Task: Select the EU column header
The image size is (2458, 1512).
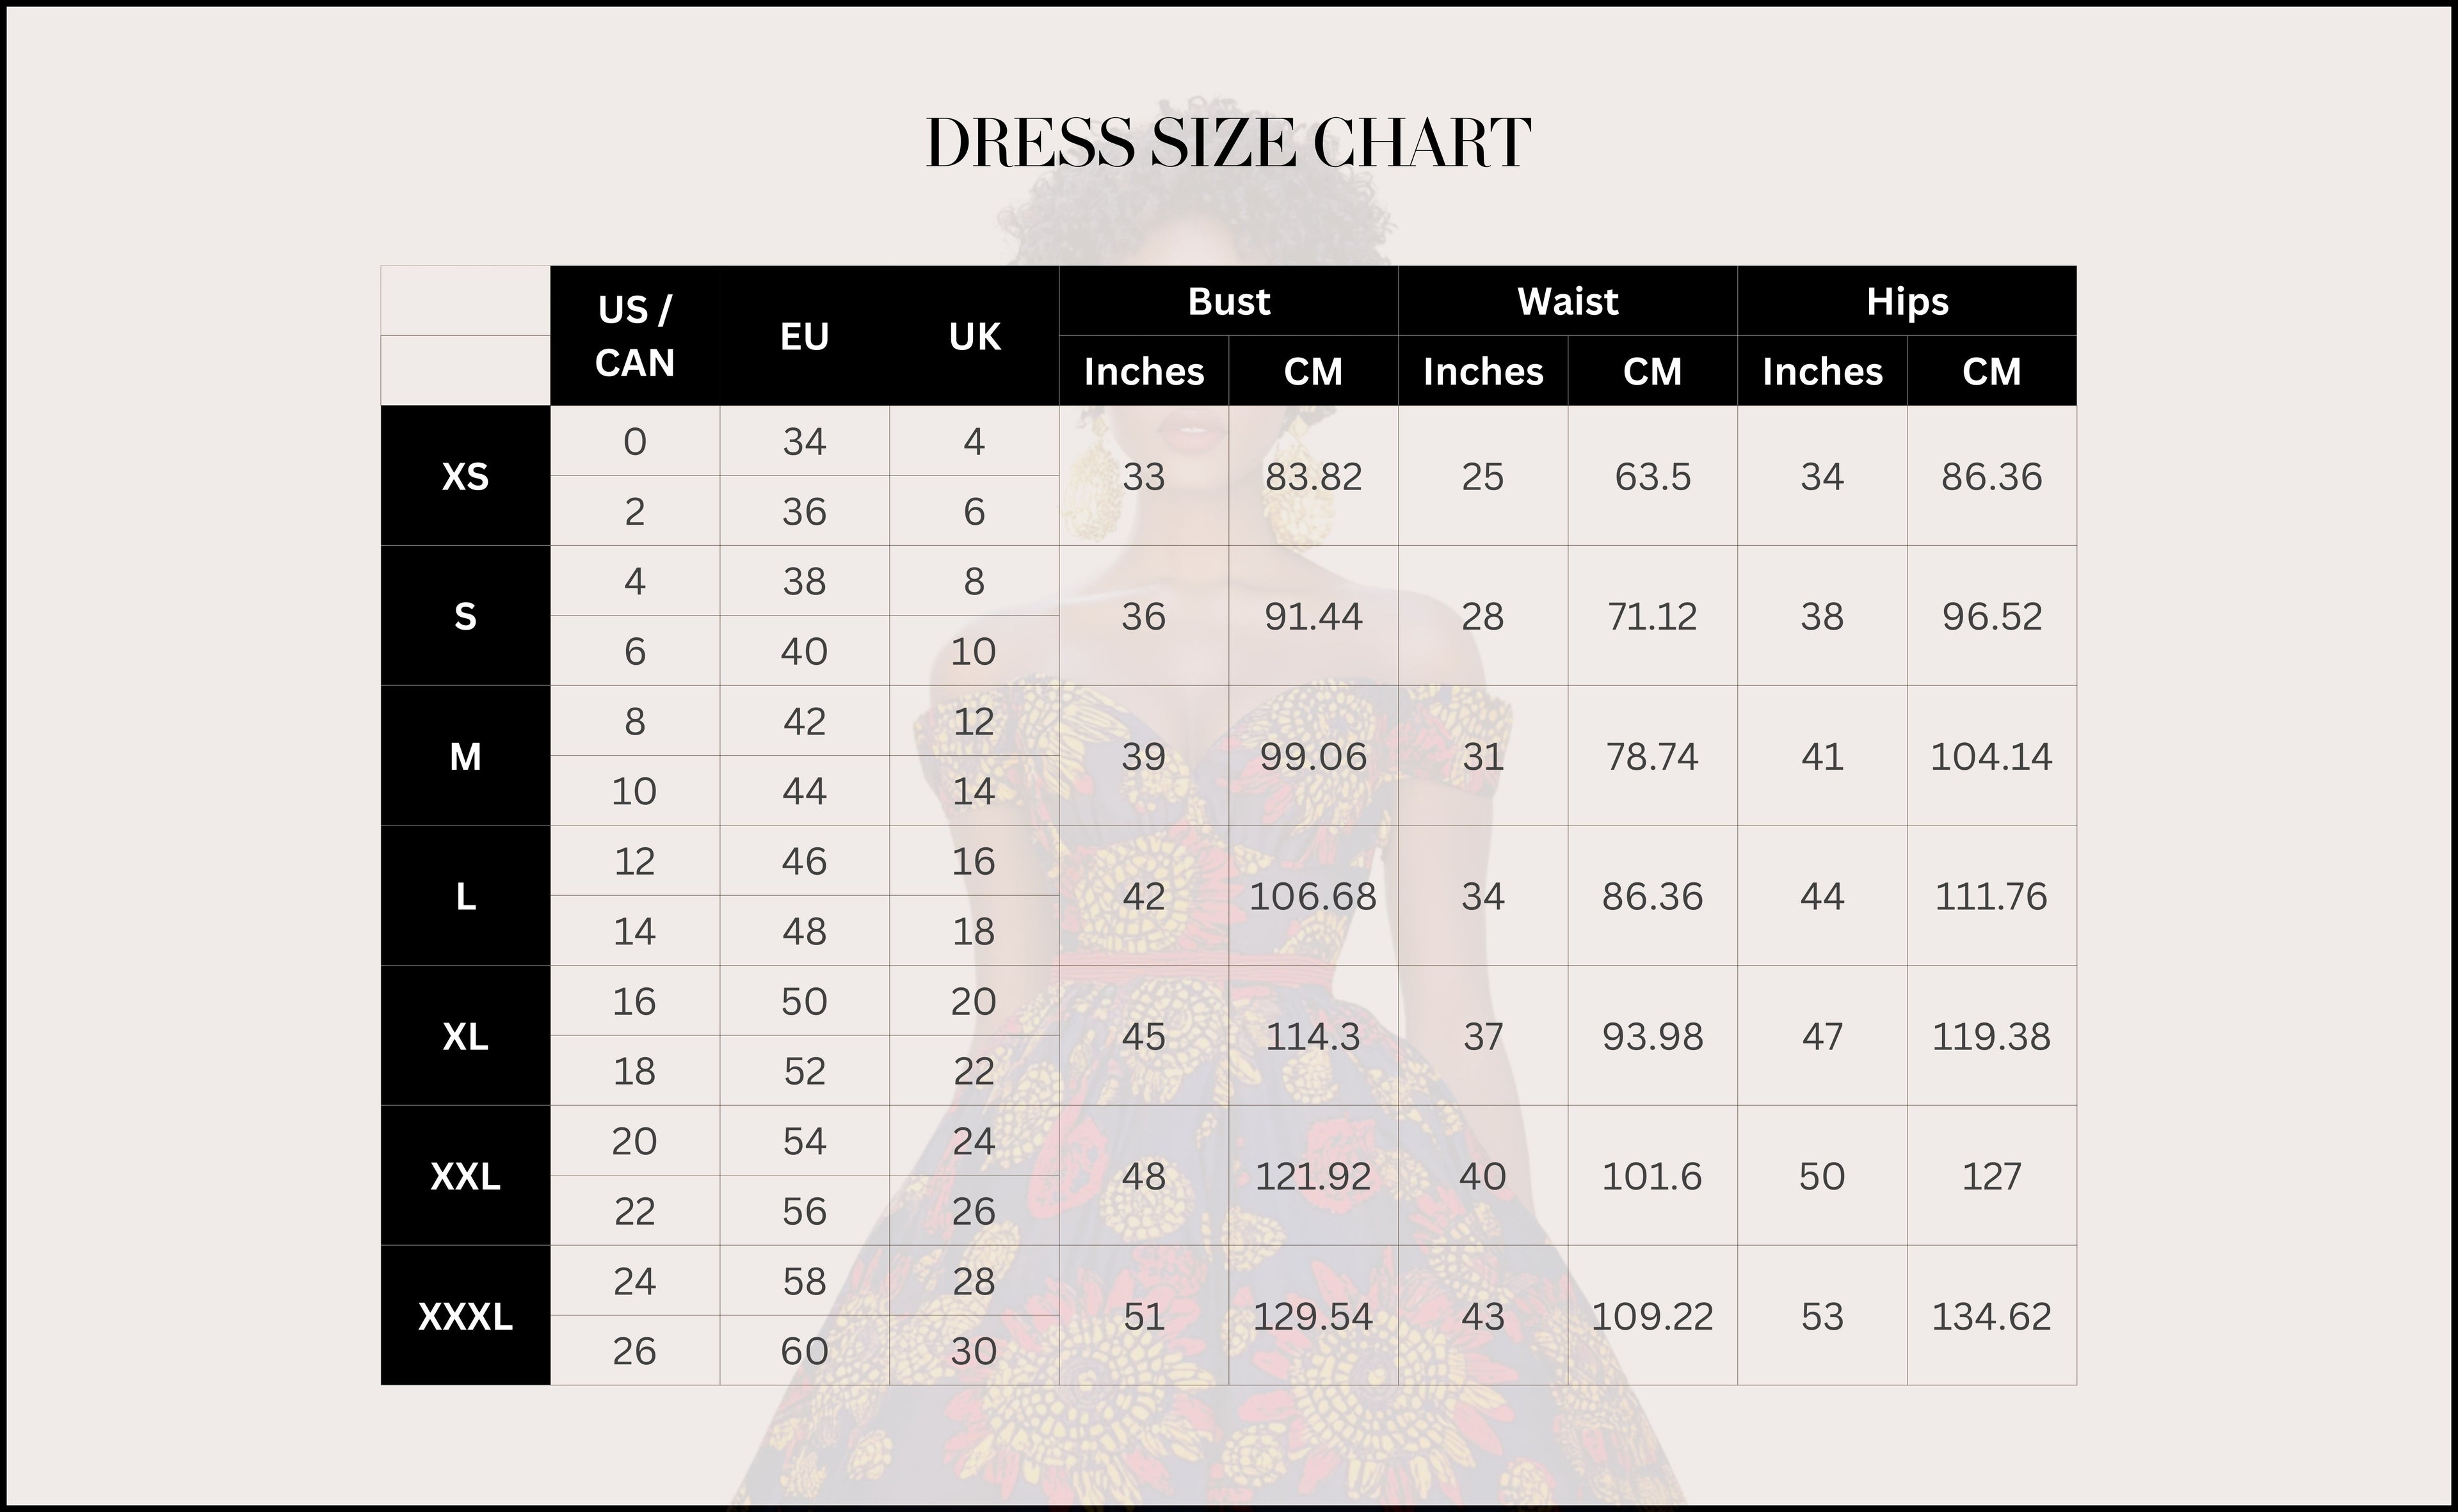Action: point(805,336)
